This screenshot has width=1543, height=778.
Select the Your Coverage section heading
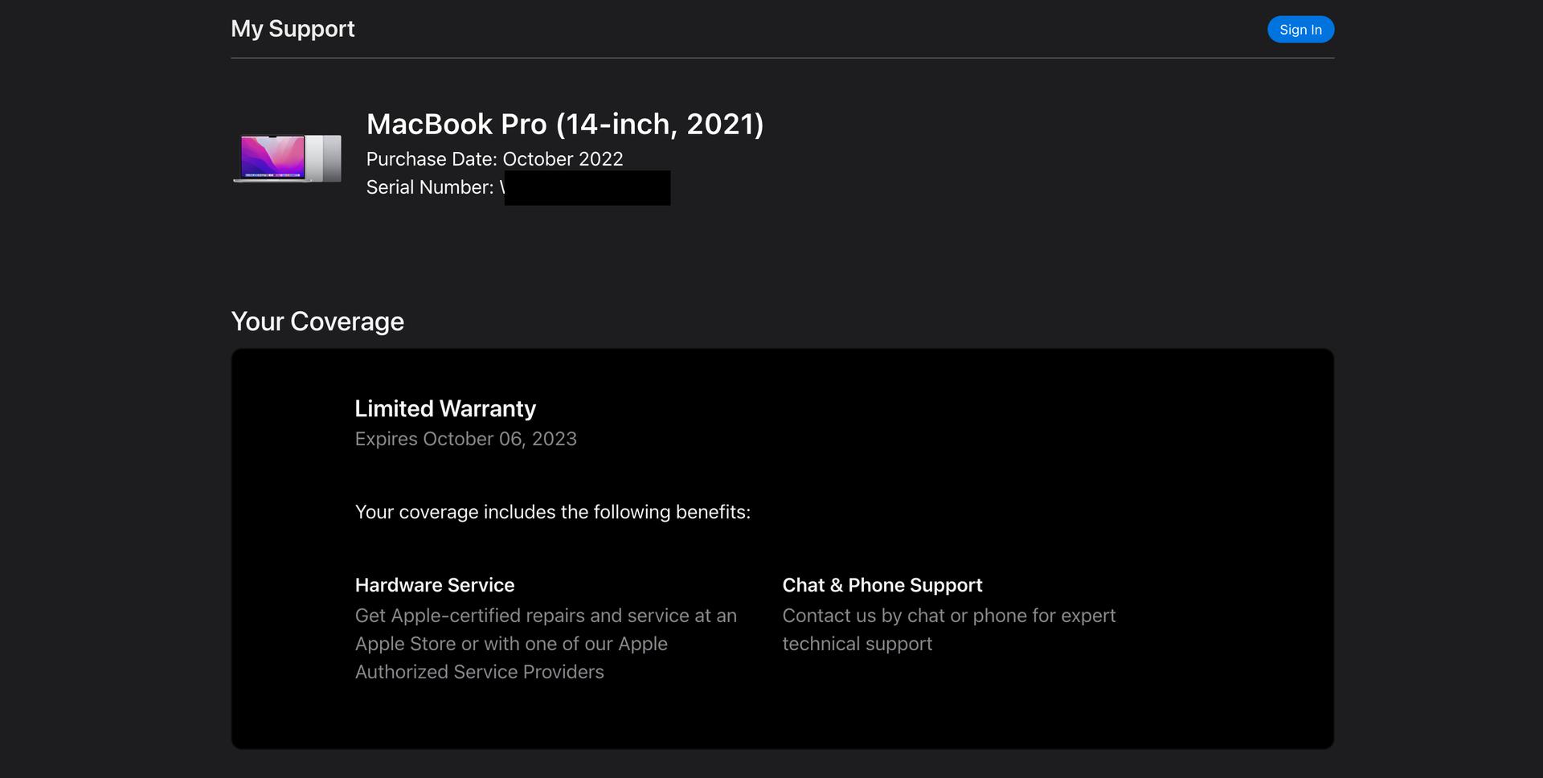317,321
